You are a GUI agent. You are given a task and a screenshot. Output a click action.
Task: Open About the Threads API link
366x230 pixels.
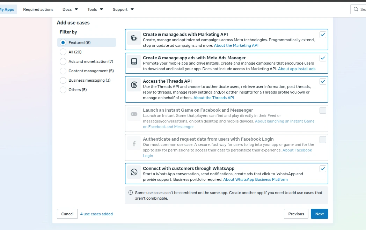click(214, 98)
